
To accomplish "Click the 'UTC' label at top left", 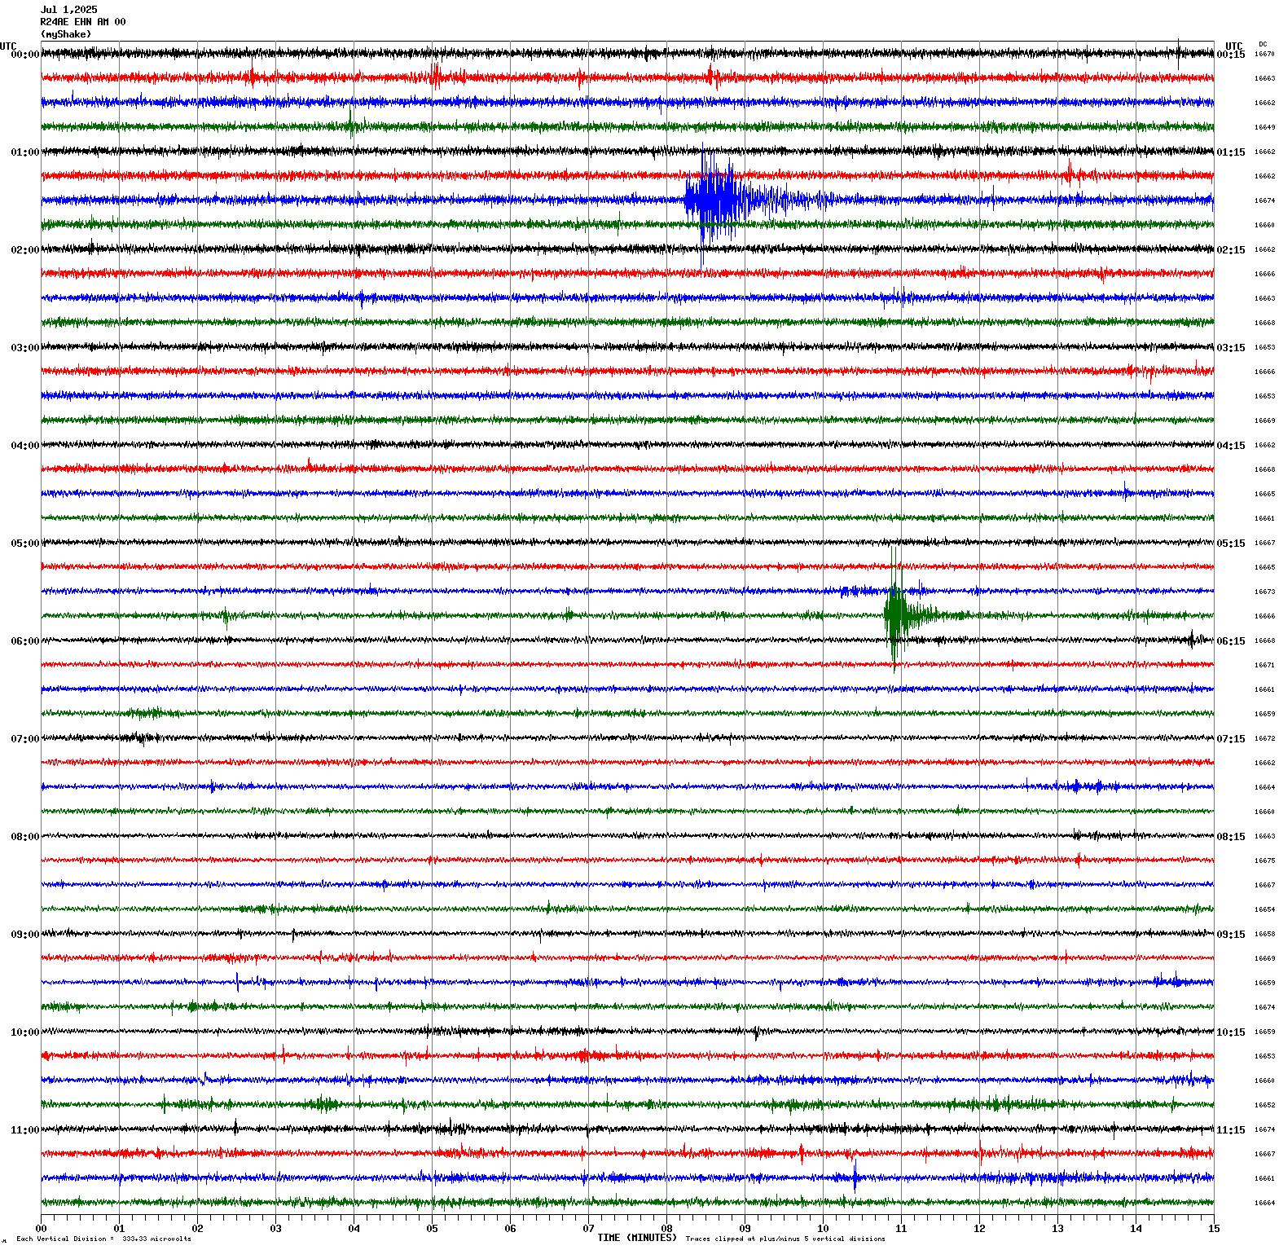I will click(x=8, y=46).
